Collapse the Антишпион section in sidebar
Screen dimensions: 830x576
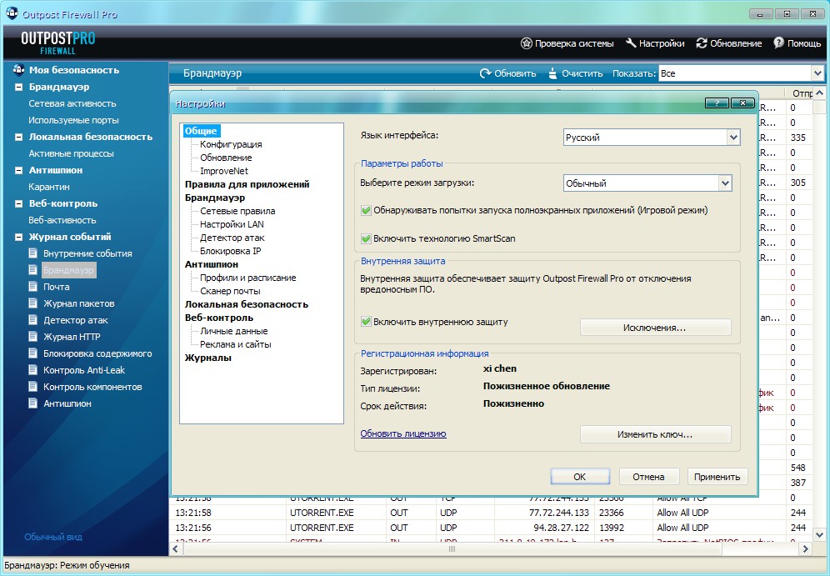click(x=18, y=171)
